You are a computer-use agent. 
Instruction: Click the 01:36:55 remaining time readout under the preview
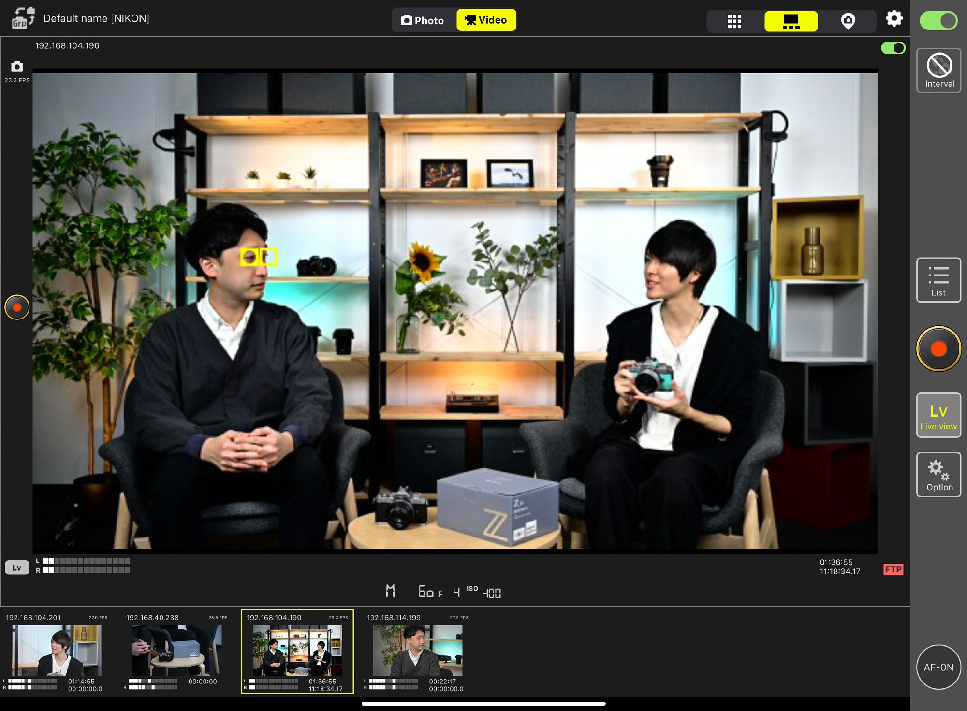836,562
